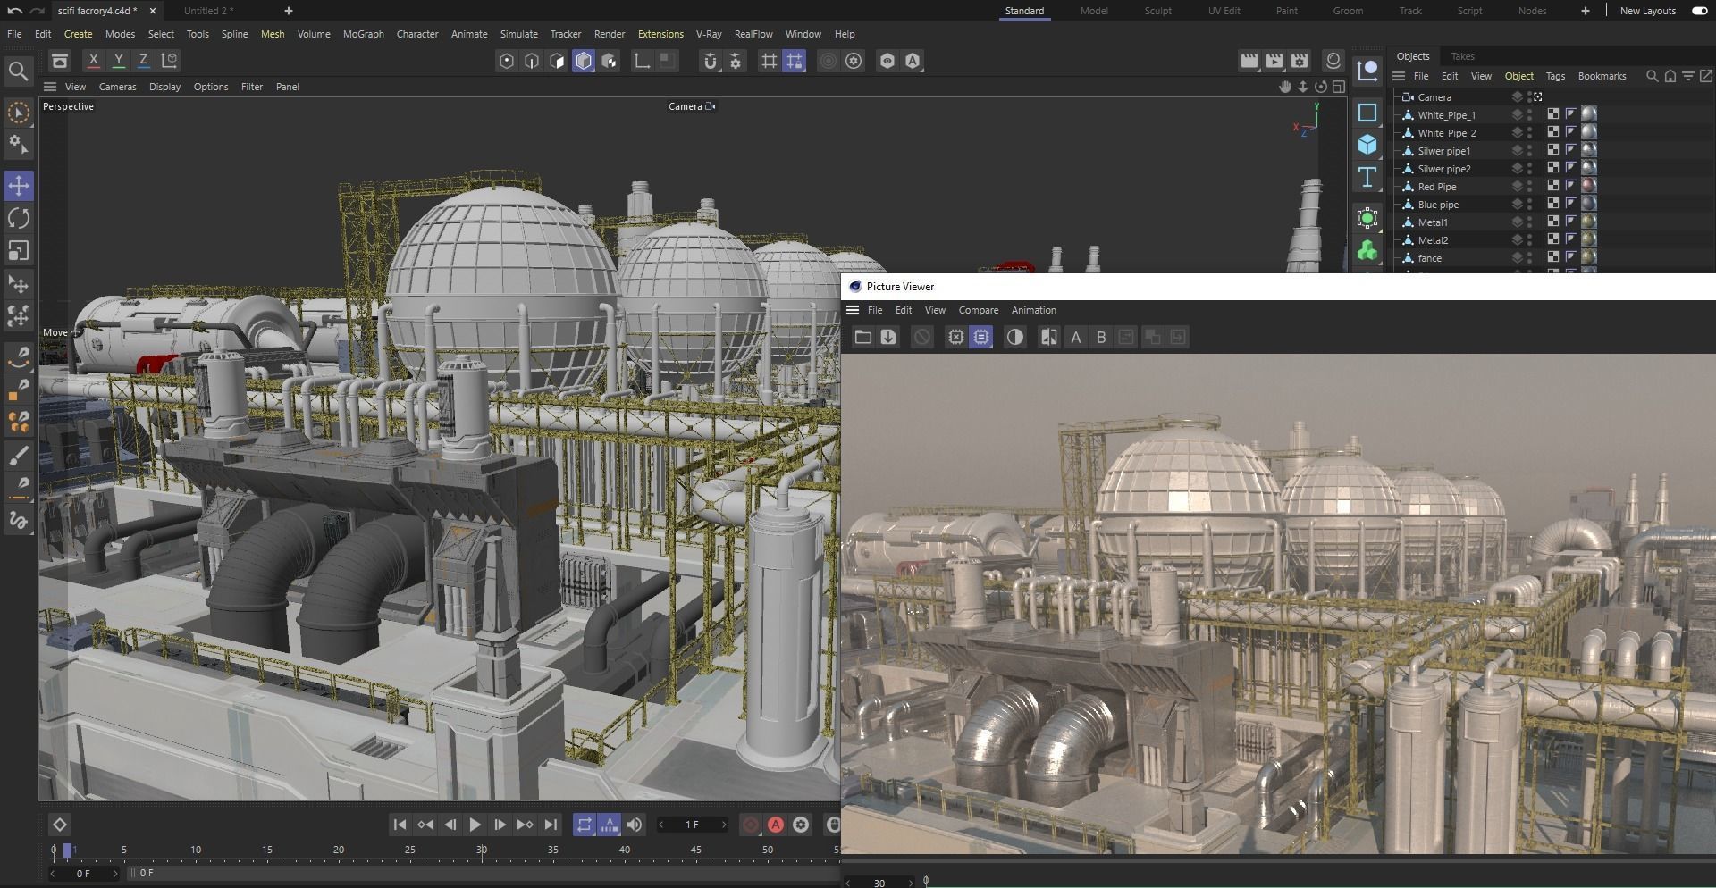Open image folder icon in Picture Viewer

click(862, 337)
